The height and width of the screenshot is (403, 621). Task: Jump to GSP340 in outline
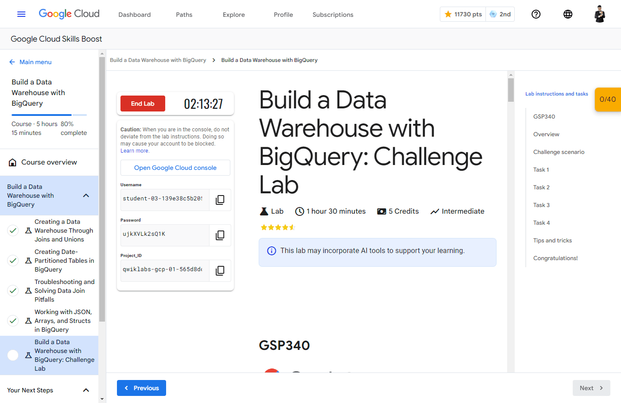(x=544, y=117)
